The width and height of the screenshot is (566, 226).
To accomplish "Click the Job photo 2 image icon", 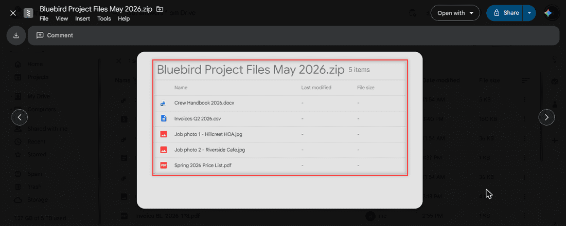I will (x=164, y=150).
